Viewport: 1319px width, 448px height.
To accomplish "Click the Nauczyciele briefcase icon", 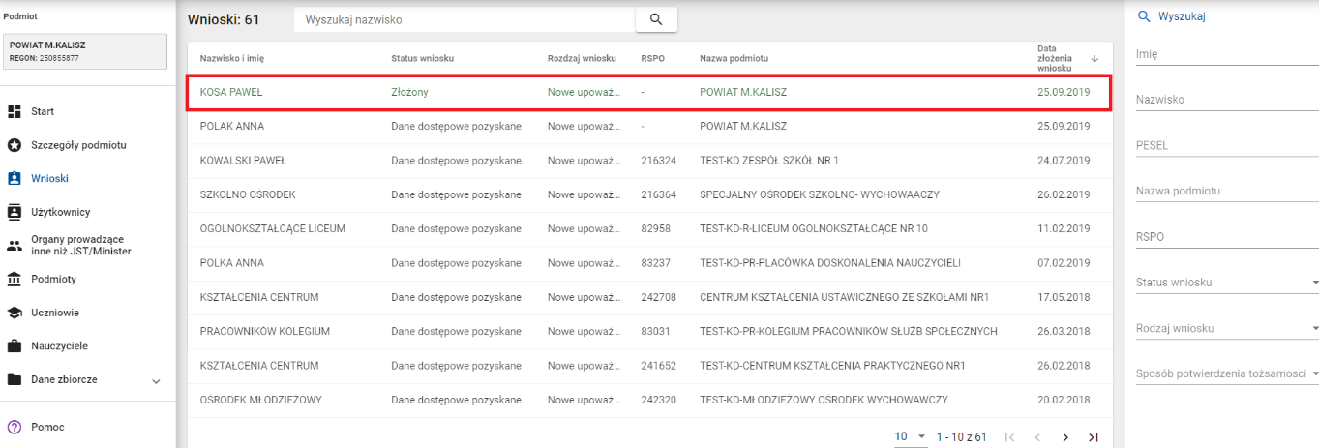I will tap(15, 346).
